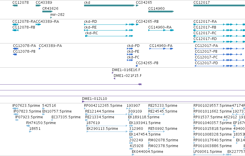Select EST EK193941.5prime

[x=145, y=123]
